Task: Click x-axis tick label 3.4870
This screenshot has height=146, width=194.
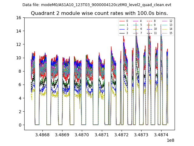Action: [82, 135]
